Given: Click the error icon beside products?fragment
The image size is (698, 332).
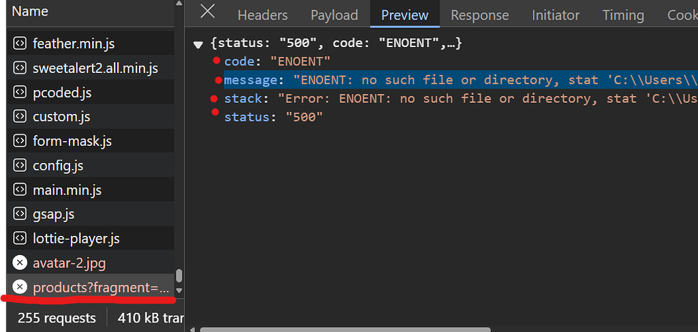Looking at the screenshot, I should click(20, 288).
